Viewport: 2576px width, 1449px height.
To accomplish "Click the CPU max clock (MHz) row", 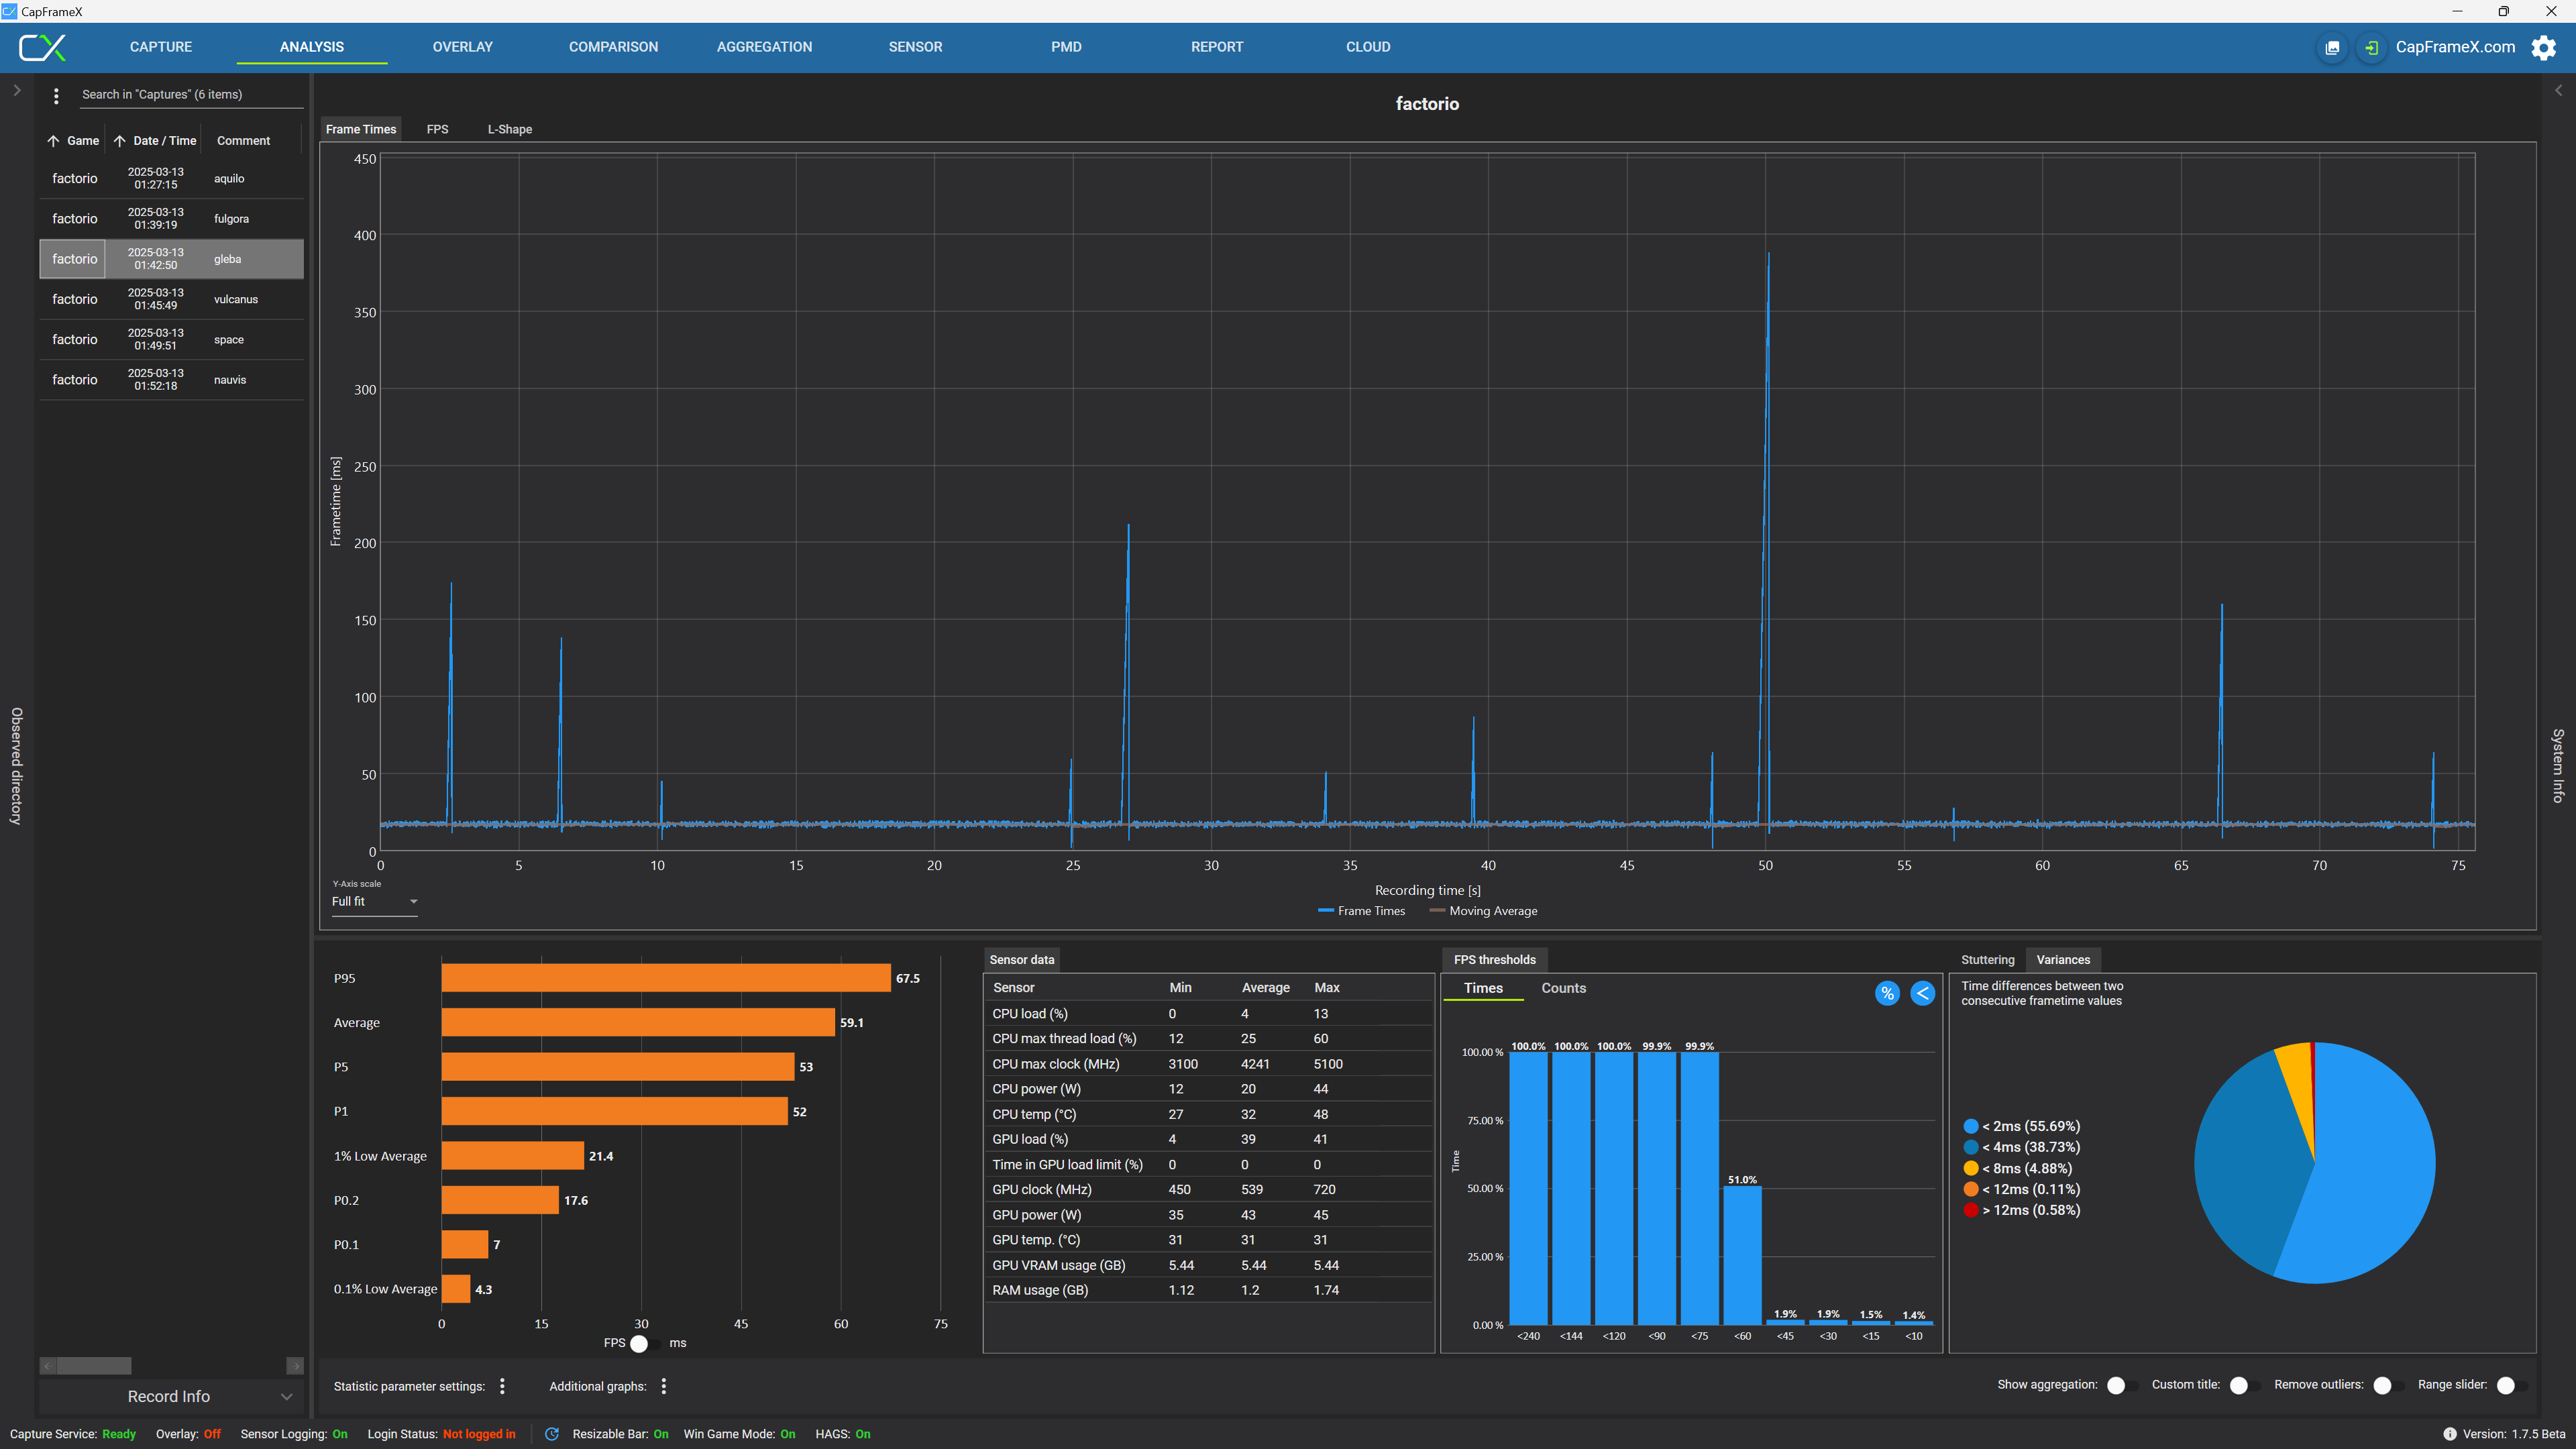I will [1208, 1064].
